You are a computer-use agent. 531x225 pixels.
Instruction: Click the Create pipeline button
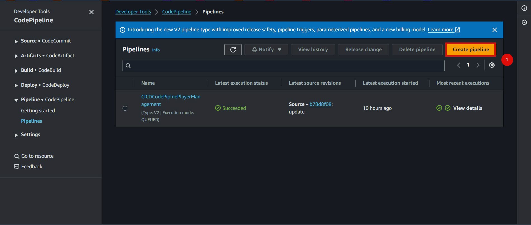(x=471, y=49)
